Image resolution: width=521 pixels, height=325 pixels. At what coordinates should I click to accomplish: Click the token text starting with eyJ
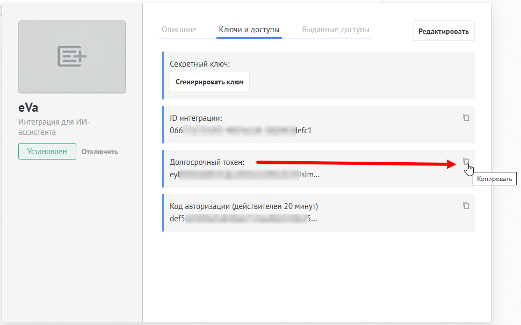coord(244,175)
